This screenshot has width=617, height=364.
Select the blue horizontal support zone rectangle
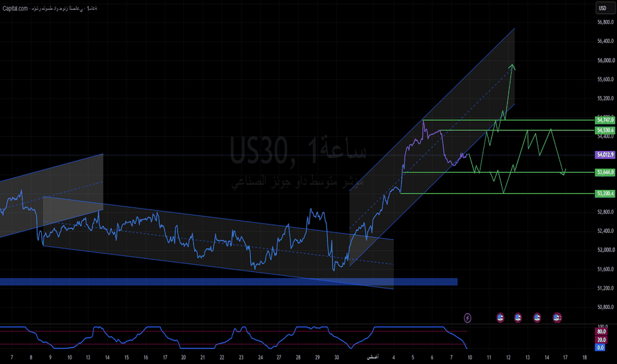point(228,282)
